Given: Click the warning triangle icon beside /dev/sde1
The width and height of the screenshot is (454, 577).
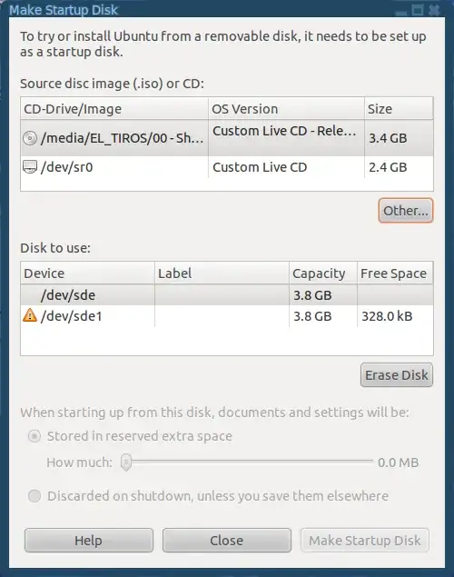Looking at the screenshot, I should [x=30, y=315].
